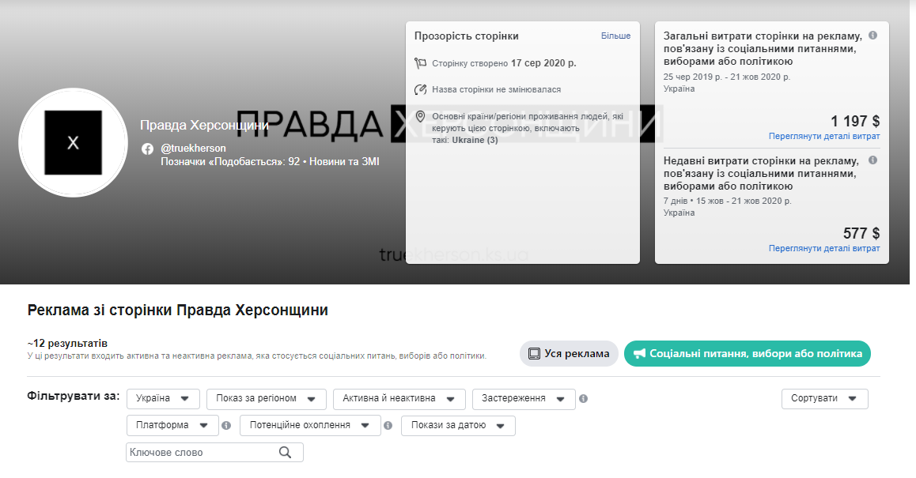Click the flag icon next to page creation date
The image size is (916, 478).
pos(420,63)
